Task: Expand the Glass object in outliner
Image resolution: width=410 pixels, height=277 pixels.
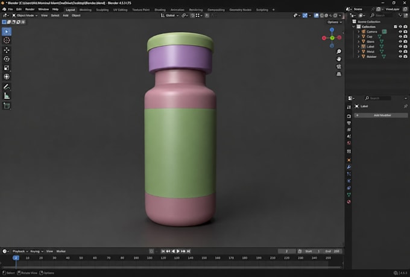Action: pyautogui.click(x=359, y=42)
